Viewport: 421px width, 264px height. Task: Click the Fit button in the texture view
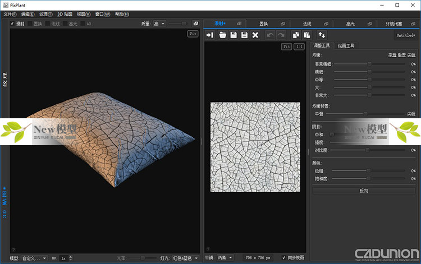tap(286, 47)
